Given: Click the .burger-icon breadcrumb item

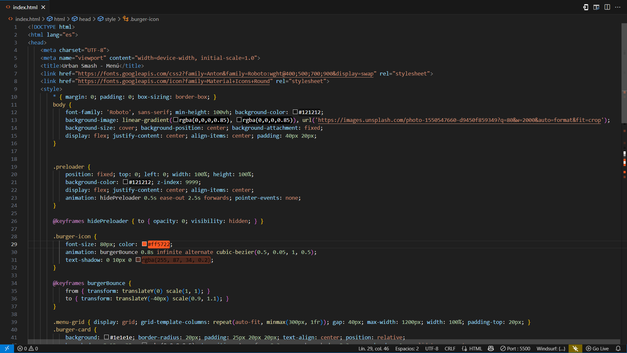Looking at the screenshot, I should click(x=144, y=19).
